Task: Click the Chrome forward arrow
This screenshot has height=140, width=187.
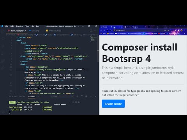Action: (104, 30)
